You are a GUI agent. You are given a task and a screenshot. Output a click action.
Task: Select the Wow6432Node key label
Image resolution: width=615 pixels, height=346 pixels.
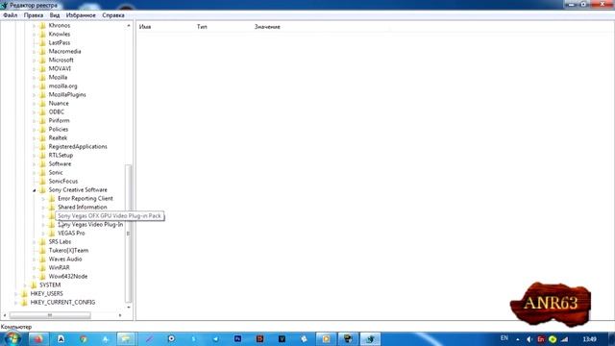68,276
